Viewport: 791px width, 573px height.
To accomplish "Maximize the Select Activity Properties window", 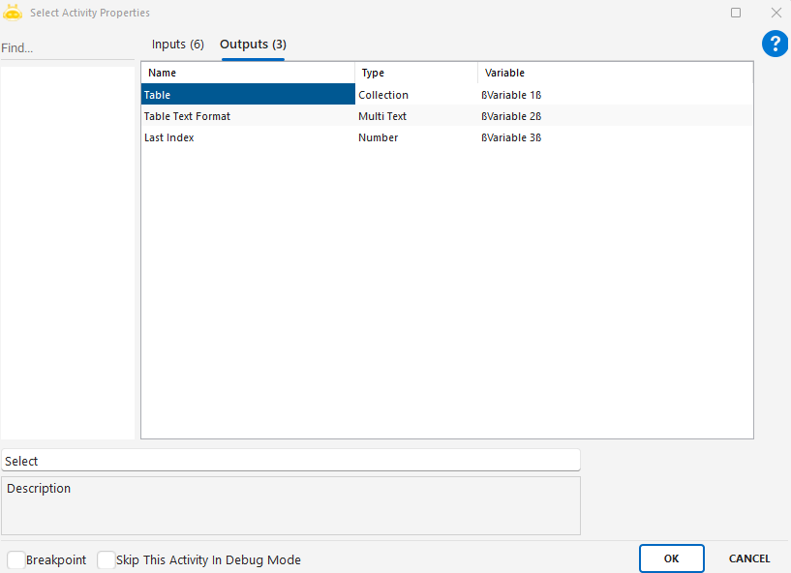I will tap(736, 13).
